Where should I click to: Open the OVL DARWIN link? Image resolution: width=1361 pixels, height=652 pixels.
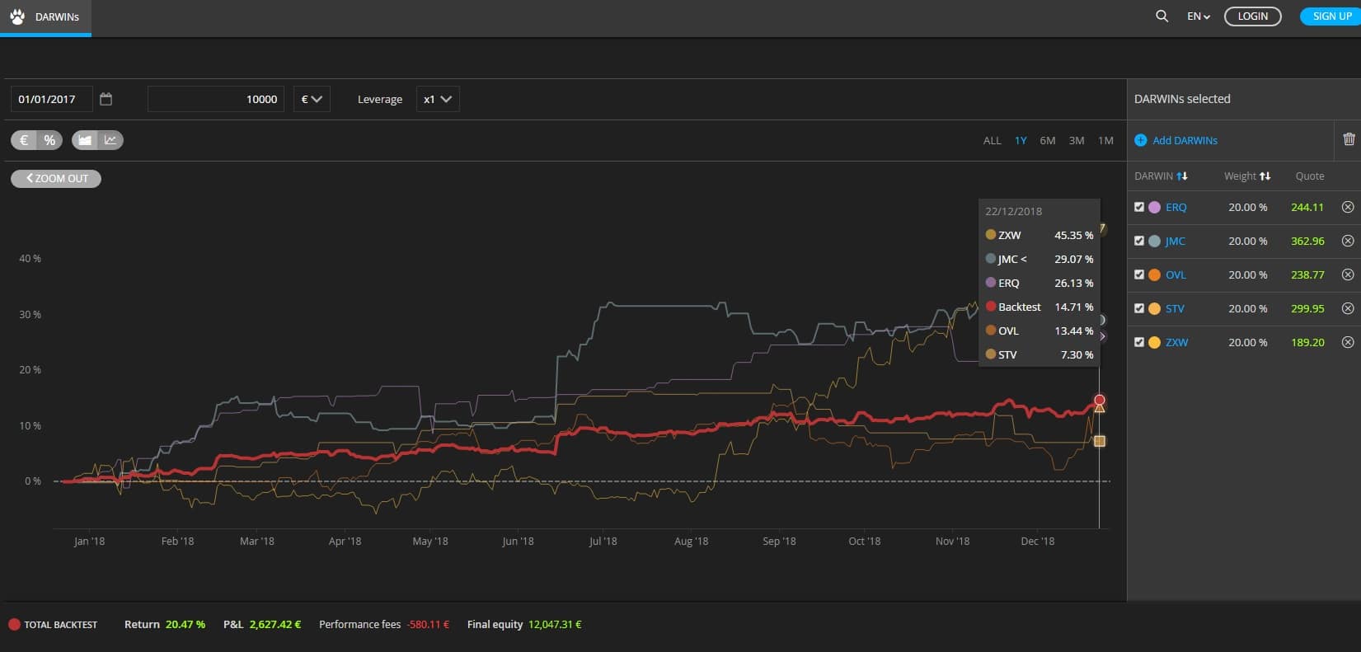(x=1176, y=274)
